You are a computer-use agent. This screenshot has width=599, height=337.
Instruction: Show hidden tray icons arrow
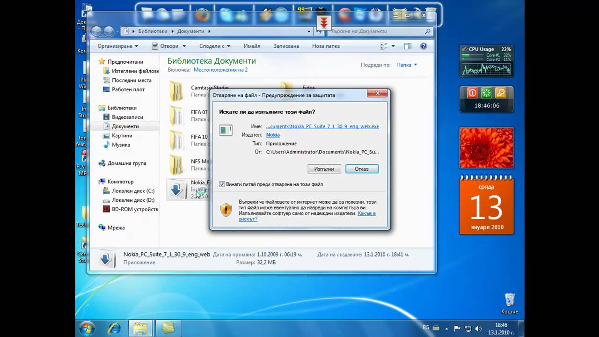447,329
